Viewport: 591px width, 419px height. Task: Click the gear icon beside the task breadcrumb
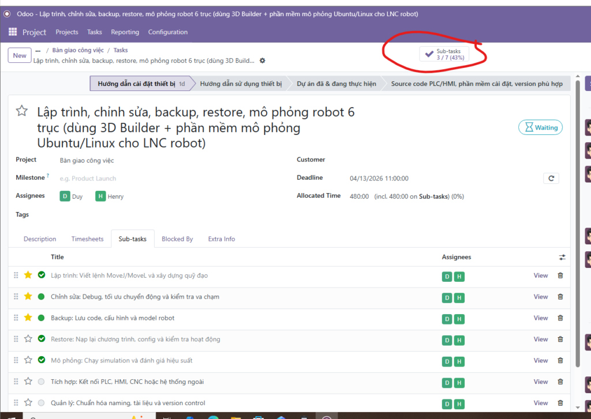pos(263,61)
